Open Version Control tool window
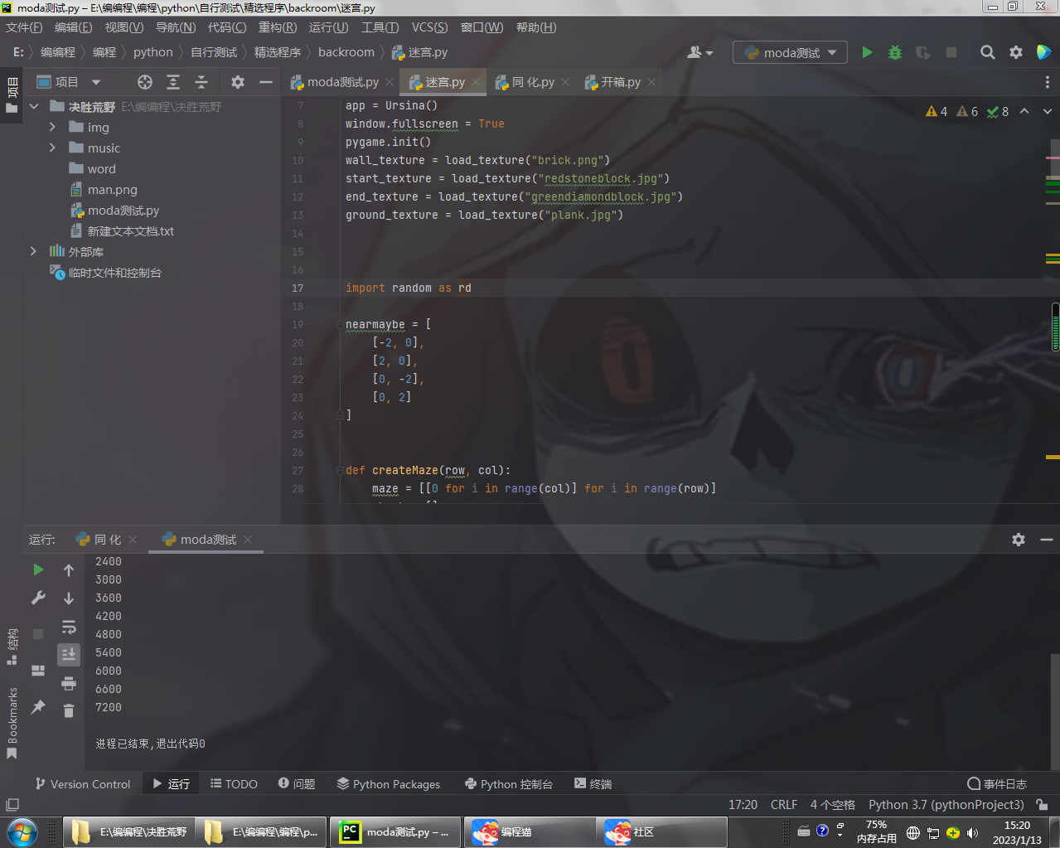 [83, 784]
